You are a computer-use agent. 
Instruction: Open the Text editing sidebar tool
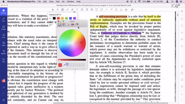click(x=3, y=20)
